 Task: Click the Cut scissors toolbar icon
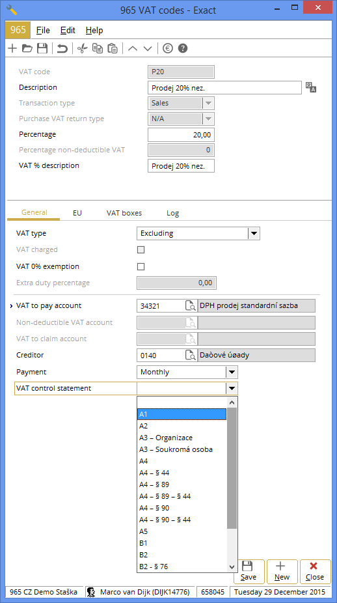coord(82,48)
